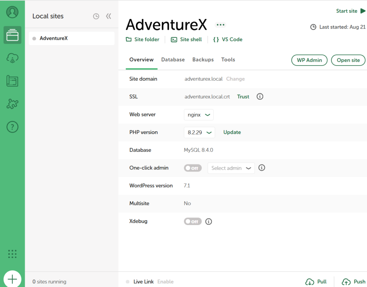This screenshot has height=287, width=367.
Task: Click the One-click admin info icon
Action: (262, 168)
